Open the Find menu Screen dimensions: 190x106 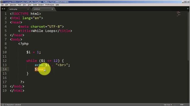19,5
